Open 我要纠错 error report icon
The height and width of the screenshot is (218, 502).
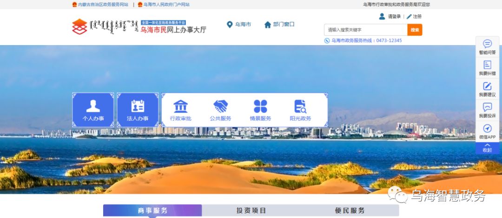tap(487, 65)
